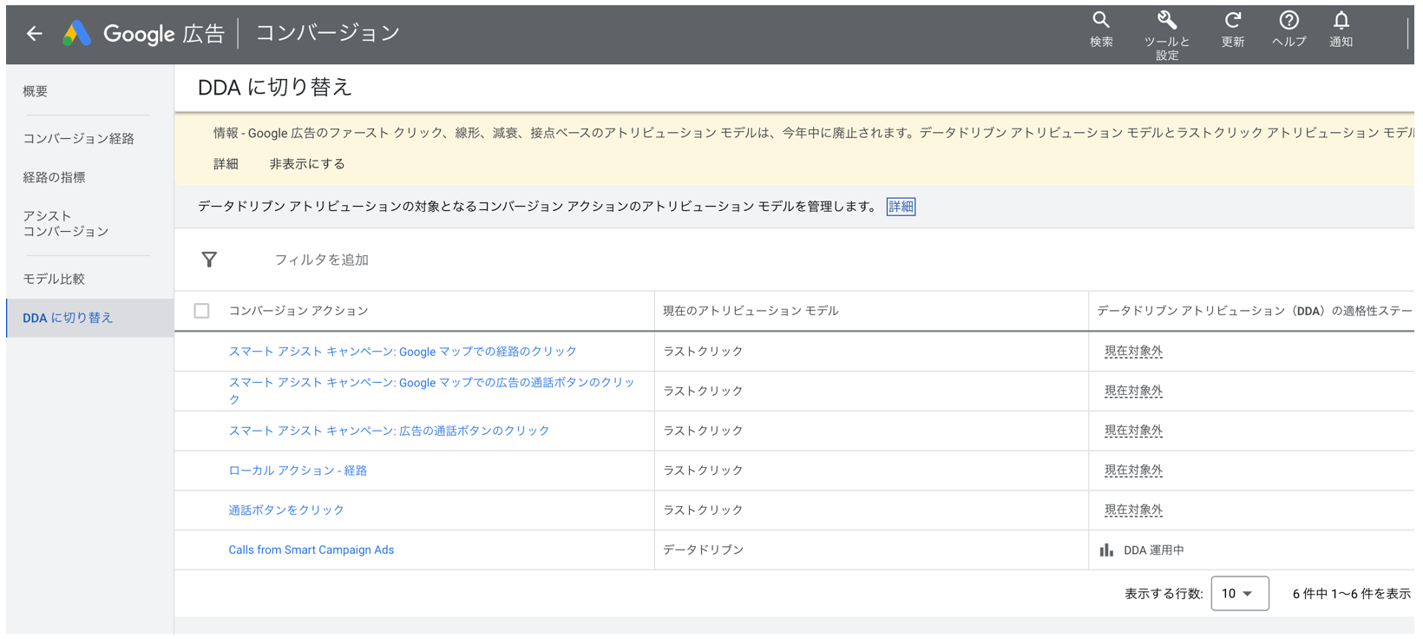This screenshot has height=639, width=1423.
Task: Go to コンバージョン経路 in the sidebar
Action: [x=79, y=138]
